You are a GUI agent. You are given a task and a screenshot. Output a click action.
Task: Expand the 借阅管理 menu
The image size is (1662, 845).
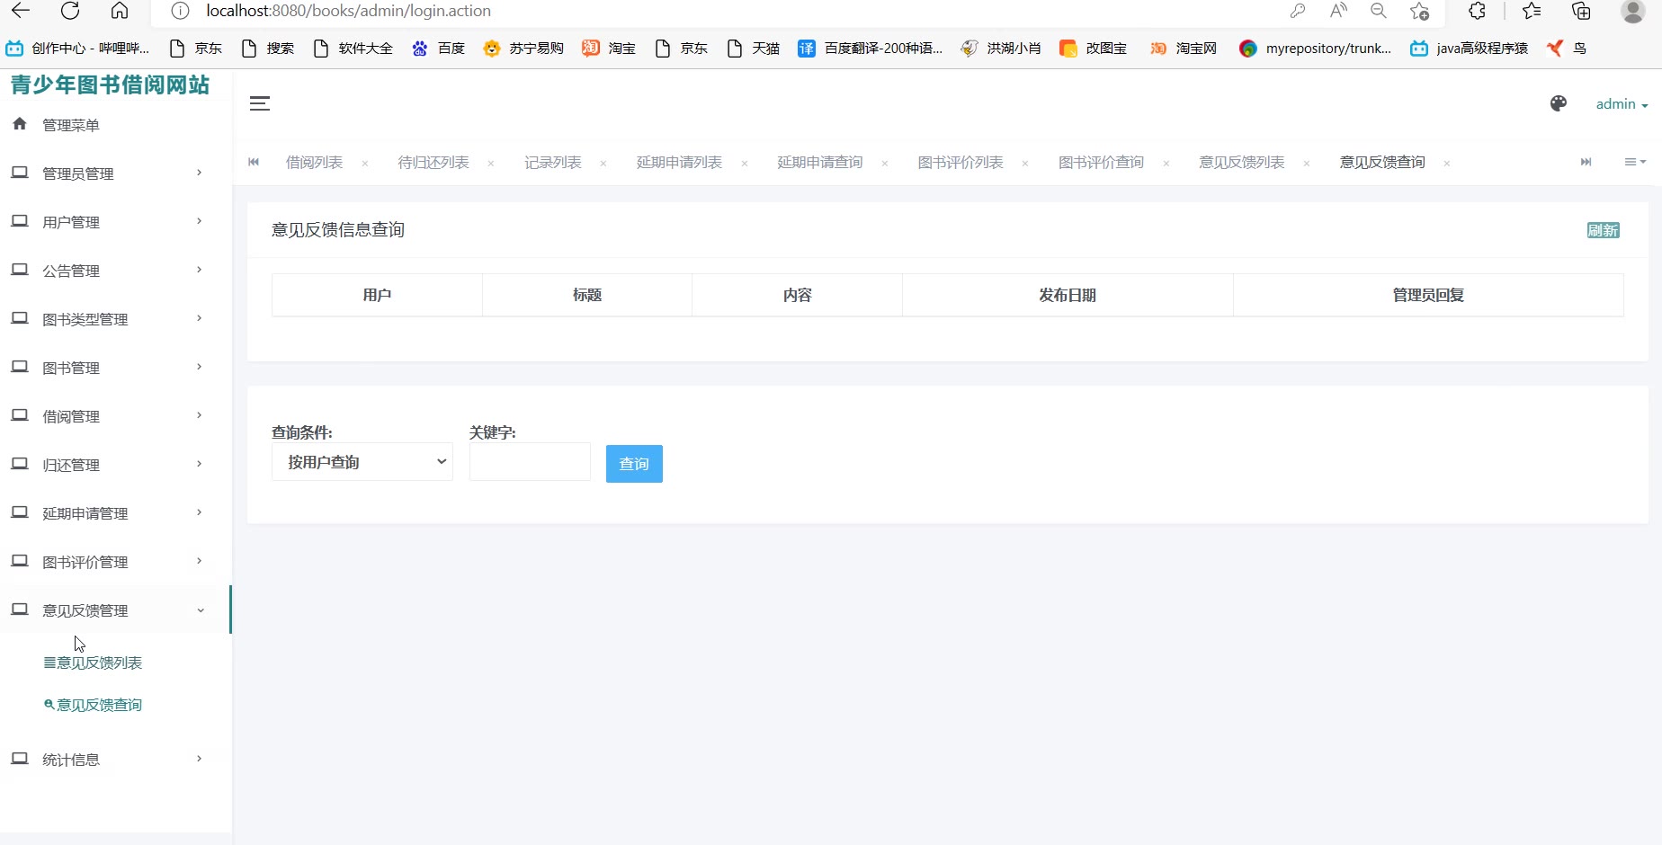[115, 416]
